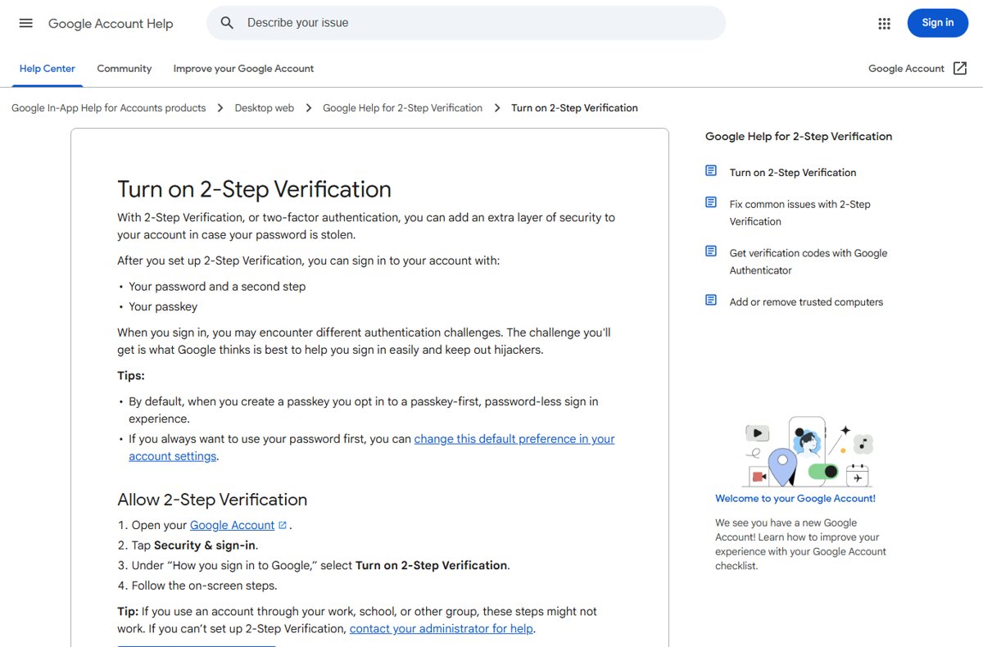Go to Desktop web breadcrumb

click(x=264, y=108)
